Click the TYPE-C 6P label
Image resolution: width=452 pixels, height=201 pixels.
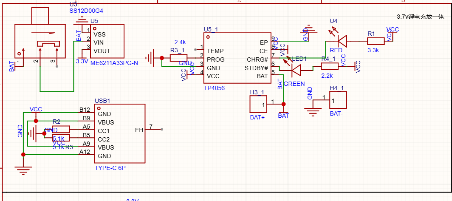coord(110,168)
